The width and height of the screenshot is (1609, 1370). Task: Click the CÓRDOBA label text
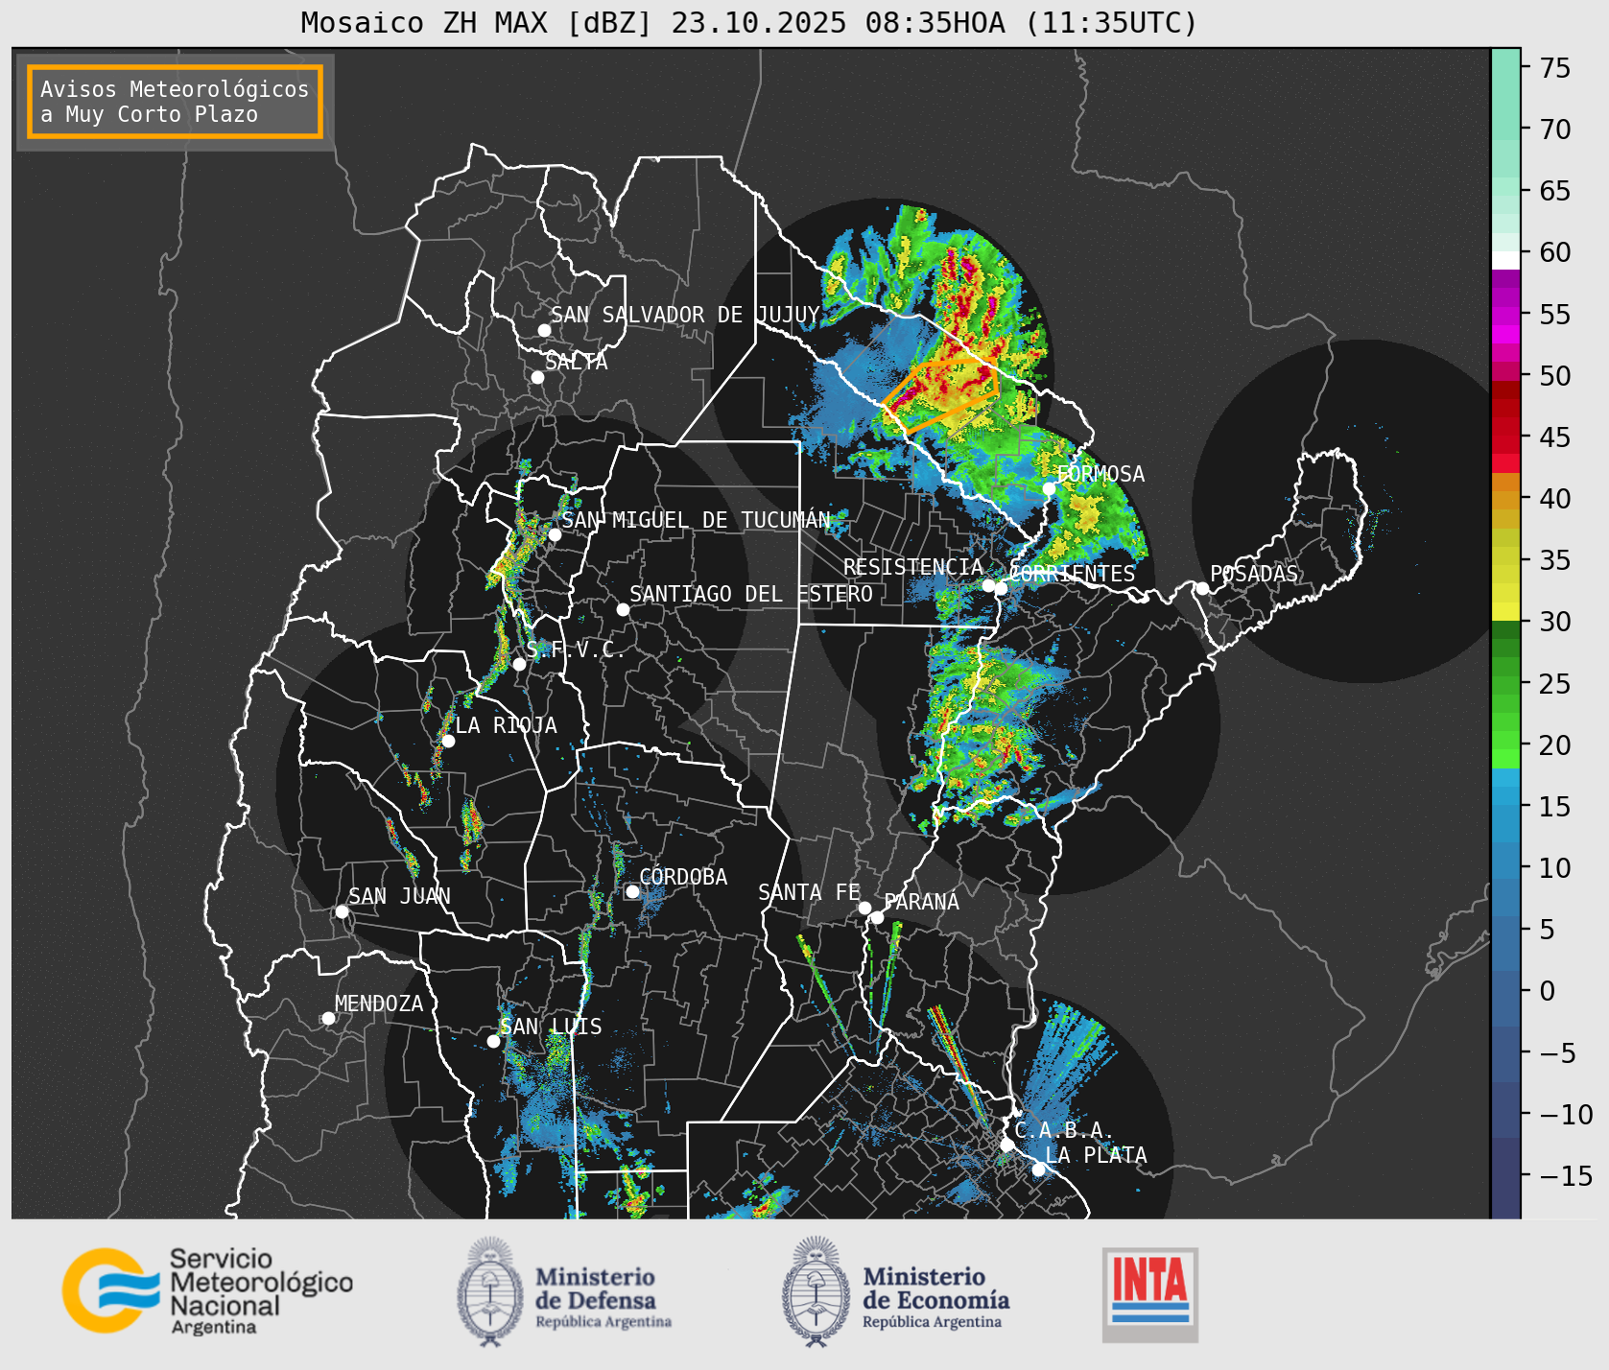(683, 877)
